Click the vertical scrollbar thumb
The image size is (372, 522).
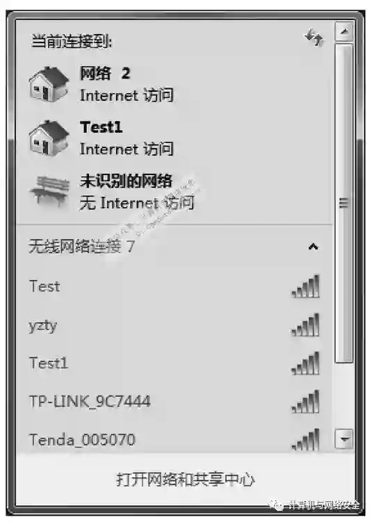(x=344, y=203)
